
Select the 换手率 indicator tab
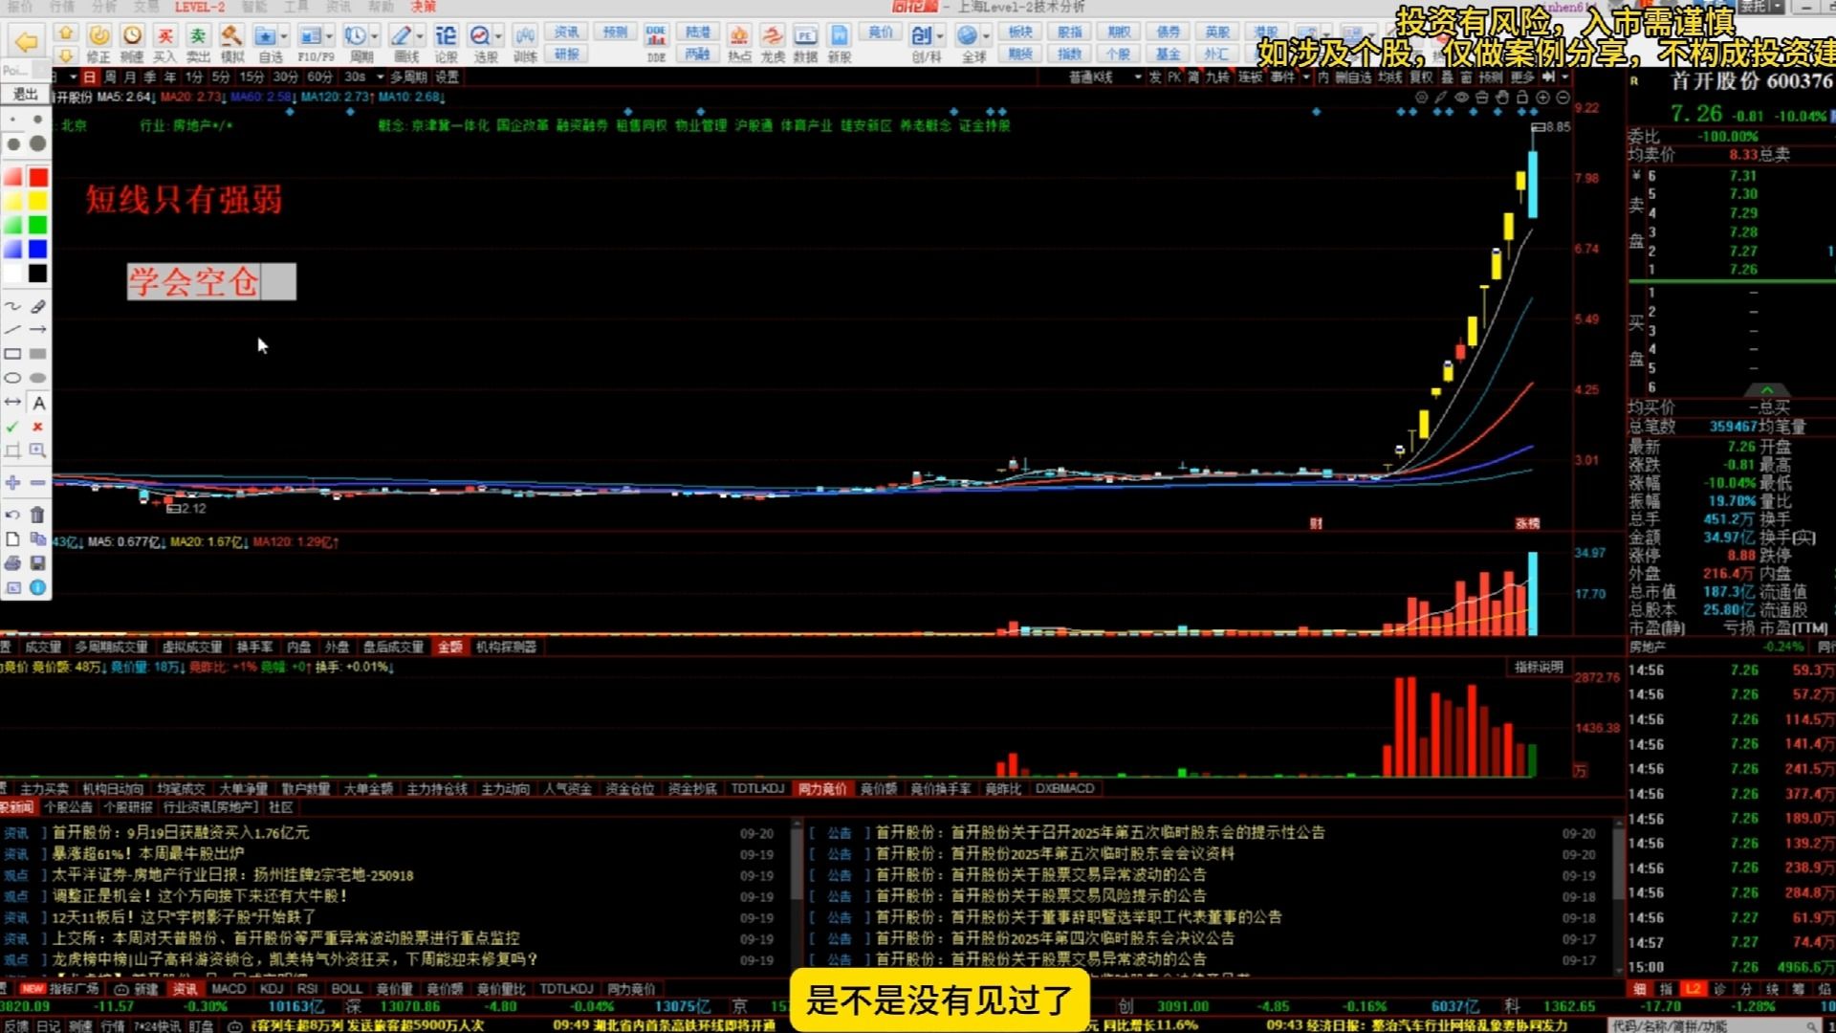point(254,648)
